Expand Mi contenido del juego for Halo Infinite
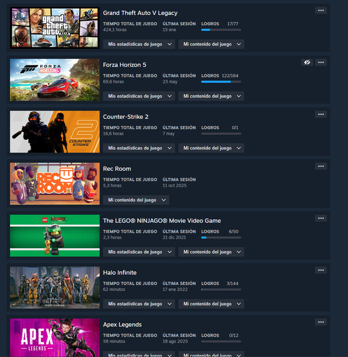 tap(211, 303)
